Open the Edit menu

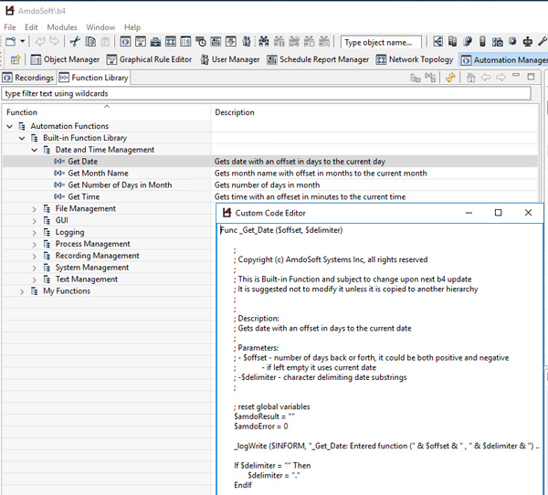(31, 27)
